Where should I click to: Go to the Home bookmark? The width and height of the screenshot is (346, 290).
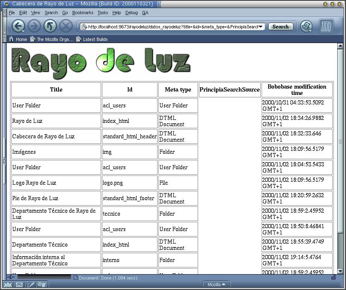[x=18, y=39]
